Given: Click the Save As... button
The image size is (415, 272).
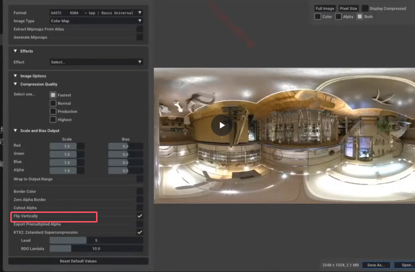Looking at the screenshot, I should (376, 265).
